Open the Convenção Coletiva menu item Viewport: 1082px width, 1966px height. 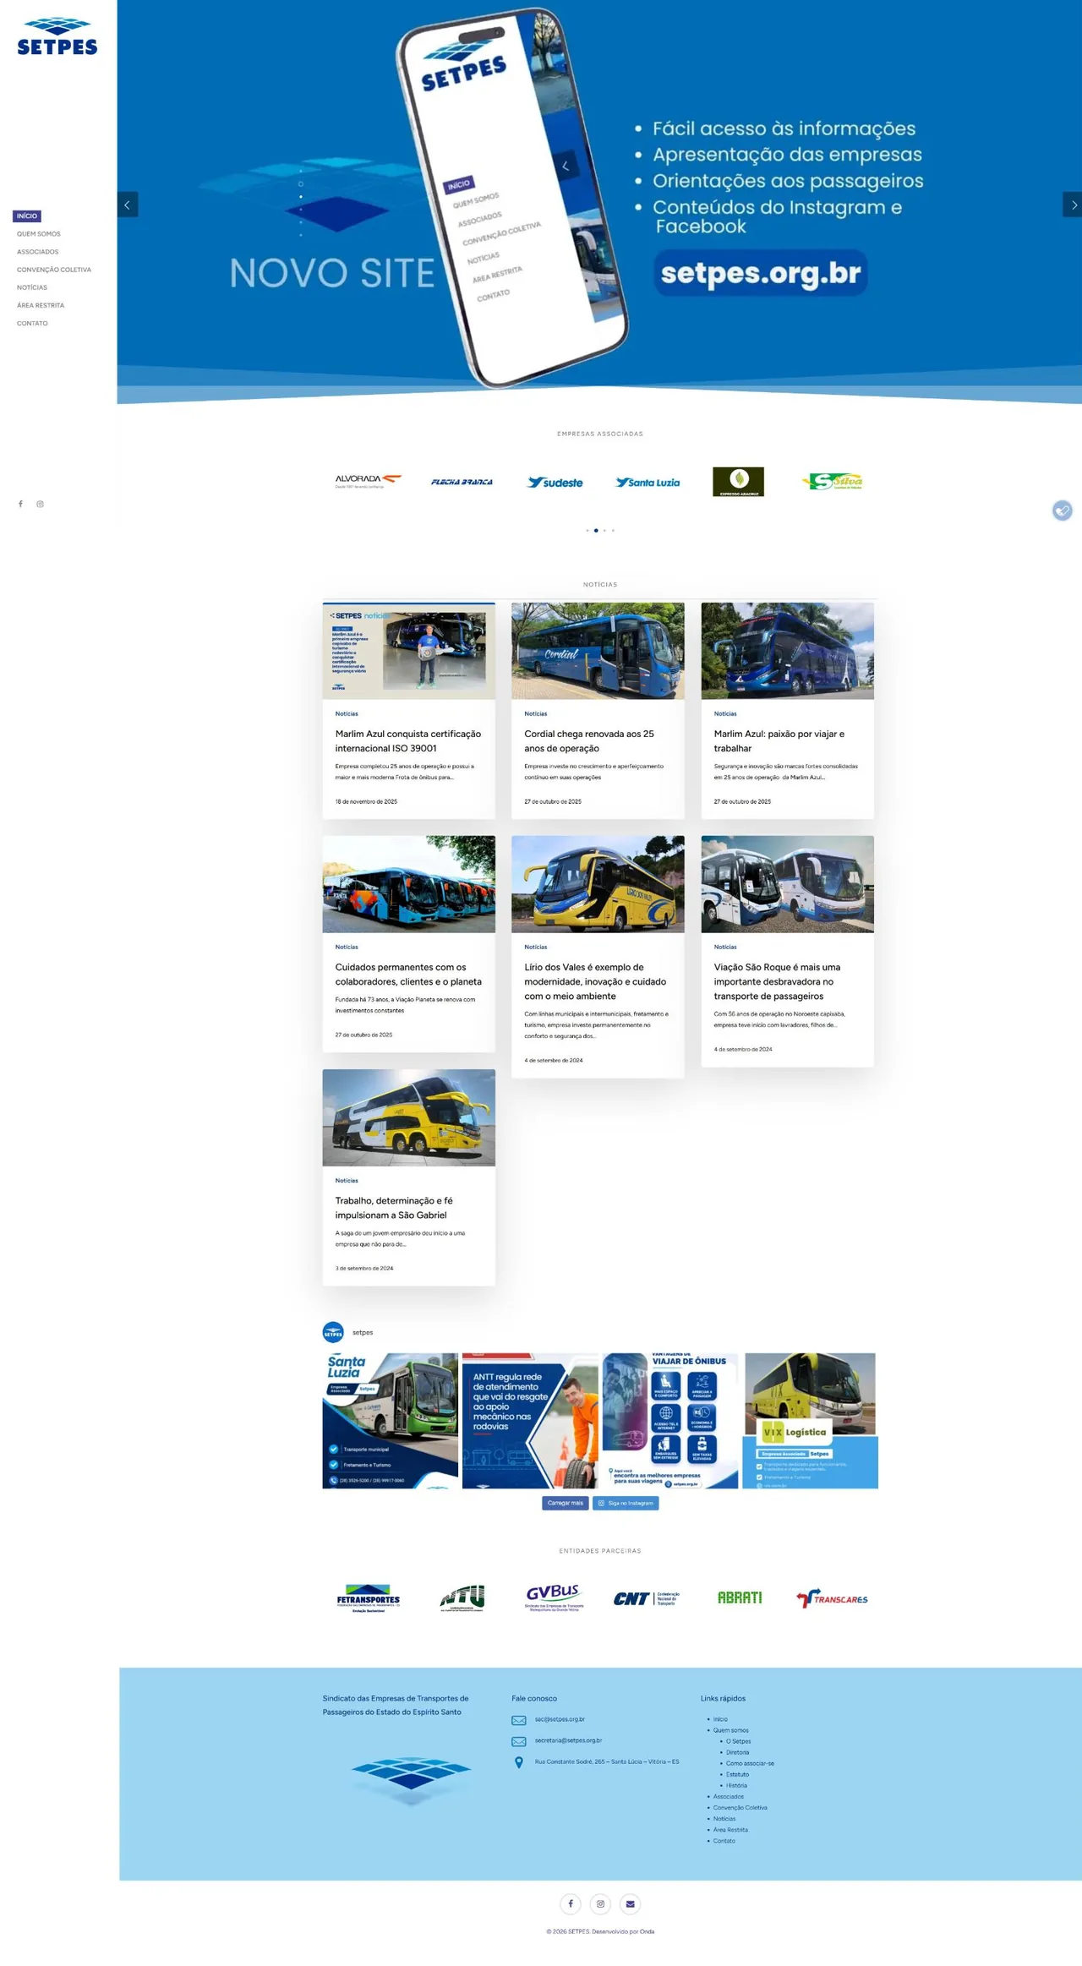tap(54, 270)
